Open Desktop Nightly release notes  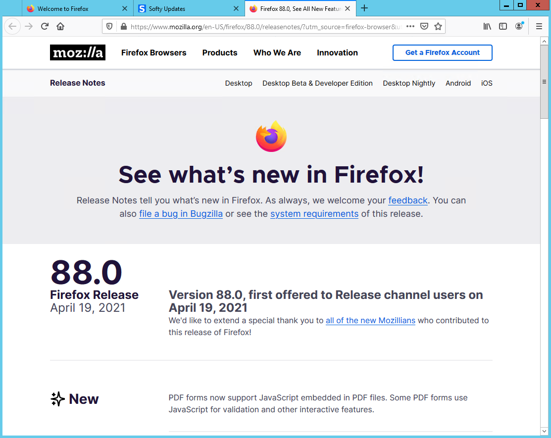(409, 83)
